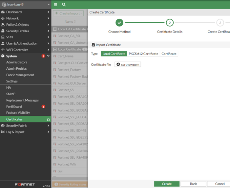230x188 pixels.
Task: Click the Certificates favorite star icon
Action: pos(49,119)
